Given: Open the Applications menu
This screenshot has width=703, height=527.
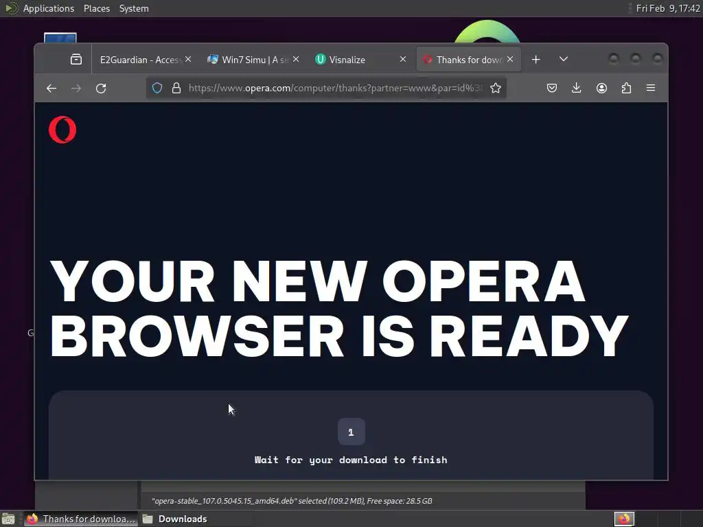Looking at the screenshot, I should 49,8.
